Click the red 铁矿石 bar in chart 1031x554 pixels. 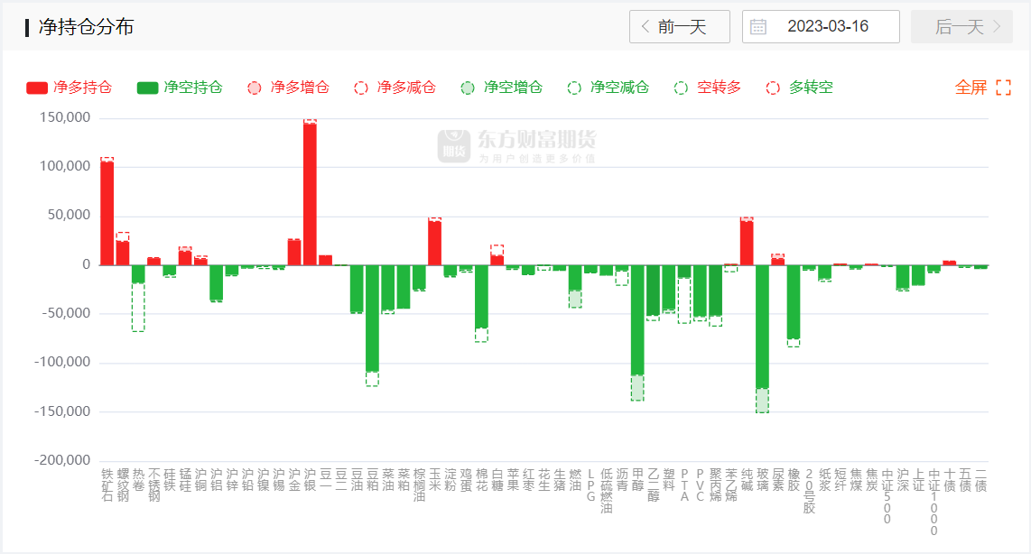(x=107, y=213)
